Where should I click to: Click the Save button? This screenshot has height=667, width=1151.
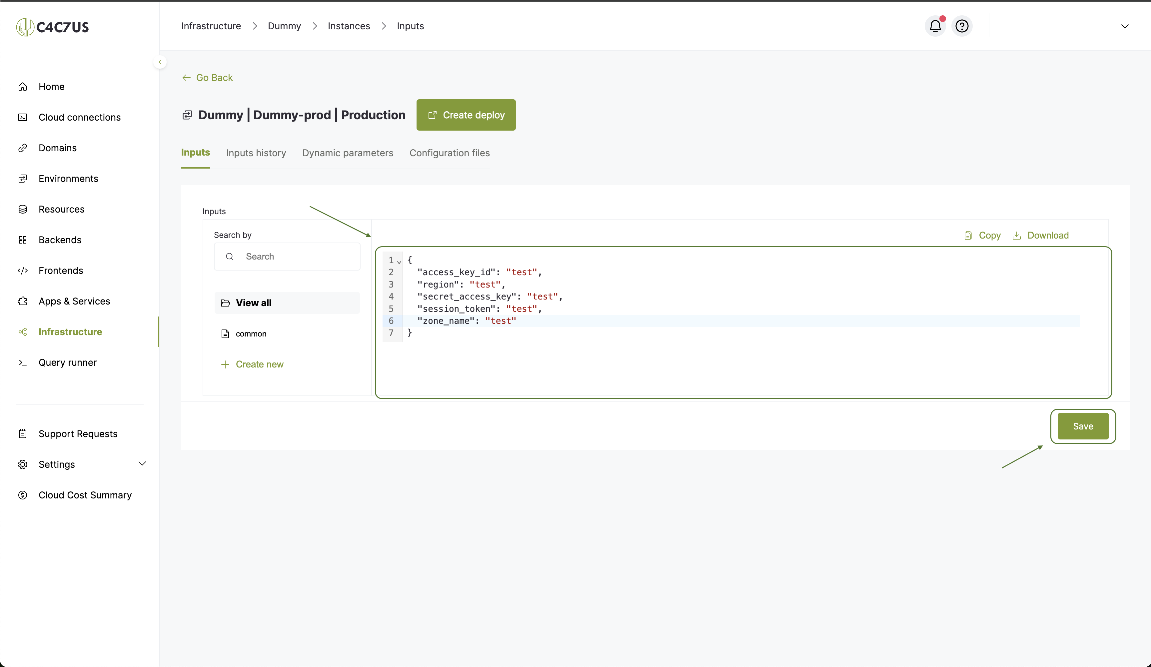click(x=1083, y=425)
